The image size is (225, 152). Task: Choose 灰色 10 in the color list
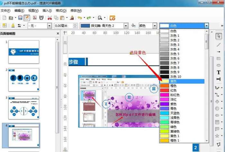coord(182,77)
